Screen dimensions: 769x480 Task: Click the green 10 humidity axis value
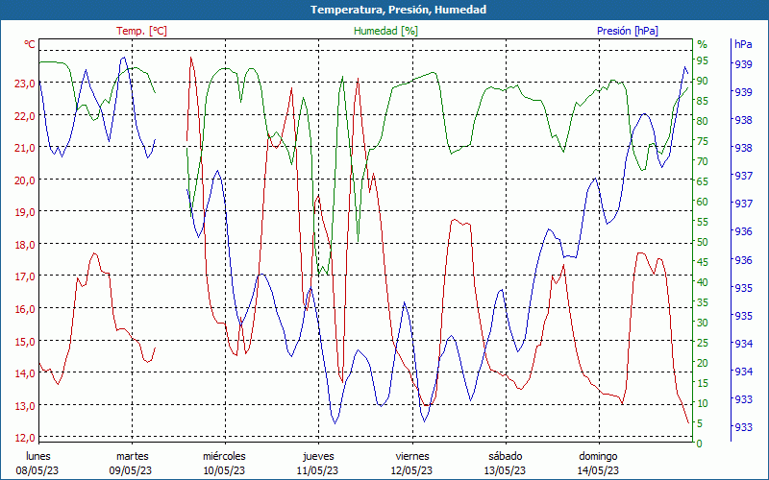(703, 403)
